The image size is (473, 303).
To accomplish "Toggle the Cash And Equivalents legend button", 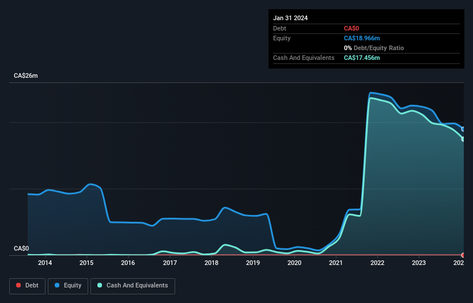I will coord(133,286).
